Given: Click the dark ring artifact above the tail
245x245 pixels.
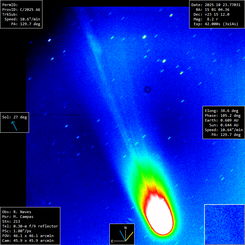Looking at the screenshot, I should pos(147,90).
